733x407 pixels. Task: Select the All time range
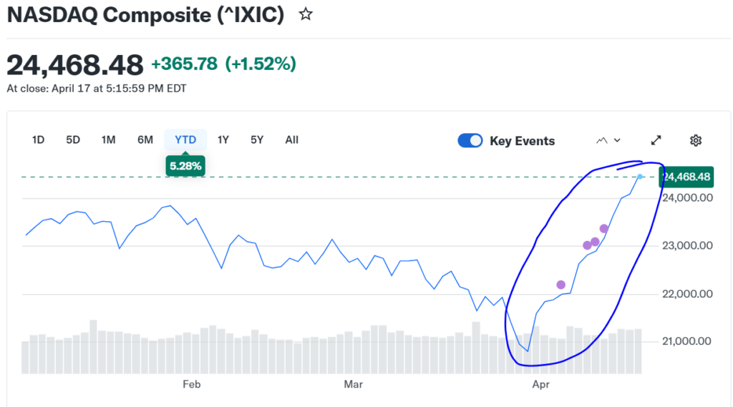(x=291, y=140)
